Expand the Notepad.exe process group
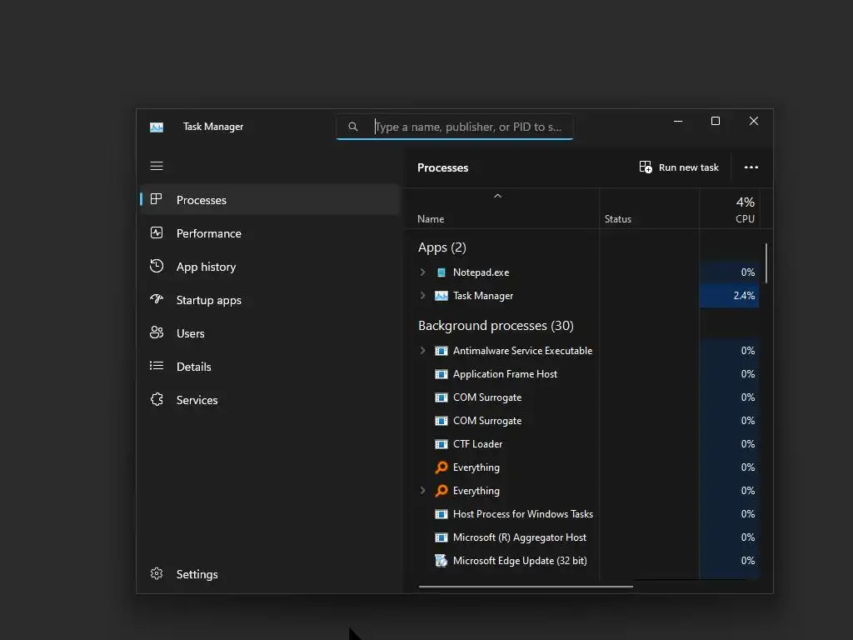This screenshot has height=640, width=853. 422,272
